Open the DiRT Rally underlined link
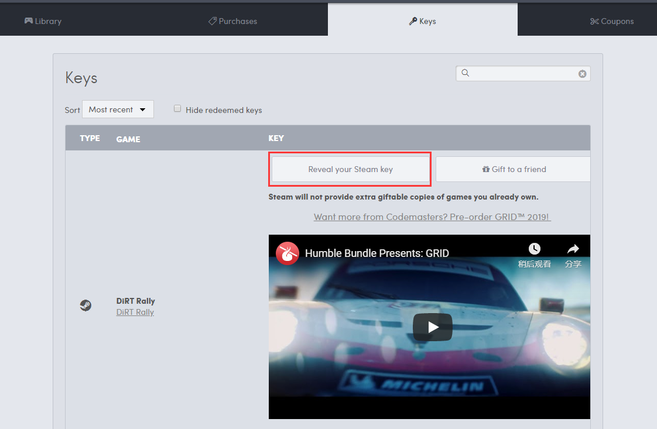Viewport: 657px width, 429px height. 135,312
